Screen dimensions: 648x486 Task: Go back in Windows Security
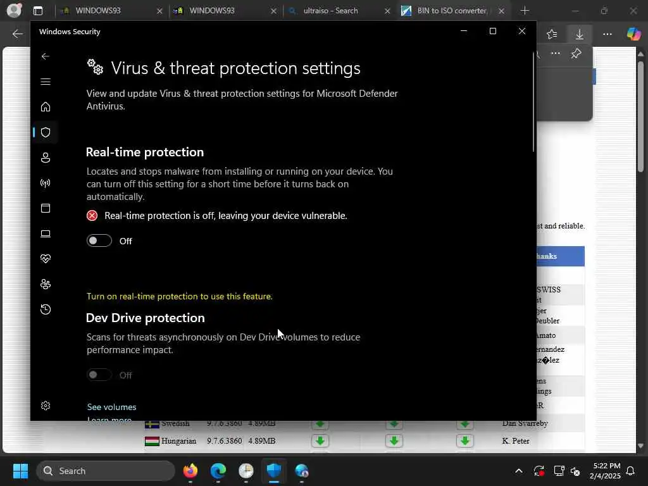[x=46, y=56]
